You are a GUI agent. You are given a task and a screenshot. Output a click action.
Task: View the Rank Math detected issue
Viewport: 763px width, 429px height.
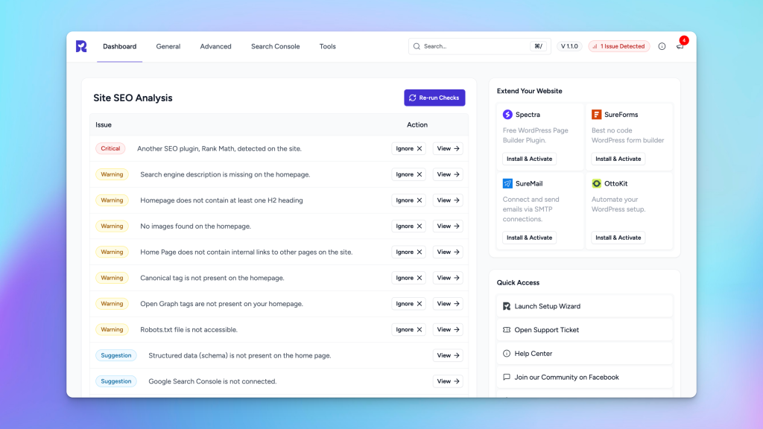448,148
